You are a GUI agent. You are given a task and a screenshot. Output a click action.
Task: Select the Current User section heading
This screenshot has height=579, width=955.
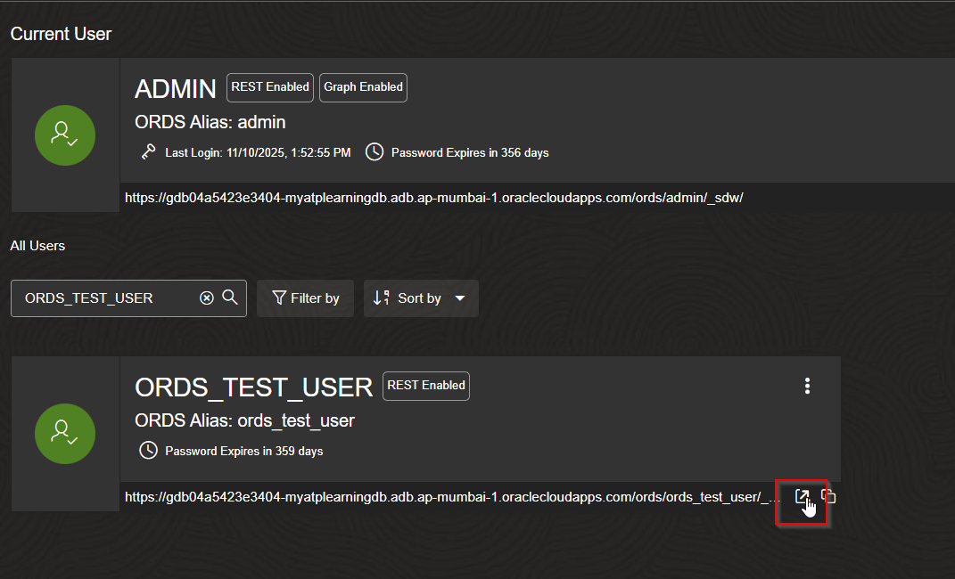click(60, 33)
